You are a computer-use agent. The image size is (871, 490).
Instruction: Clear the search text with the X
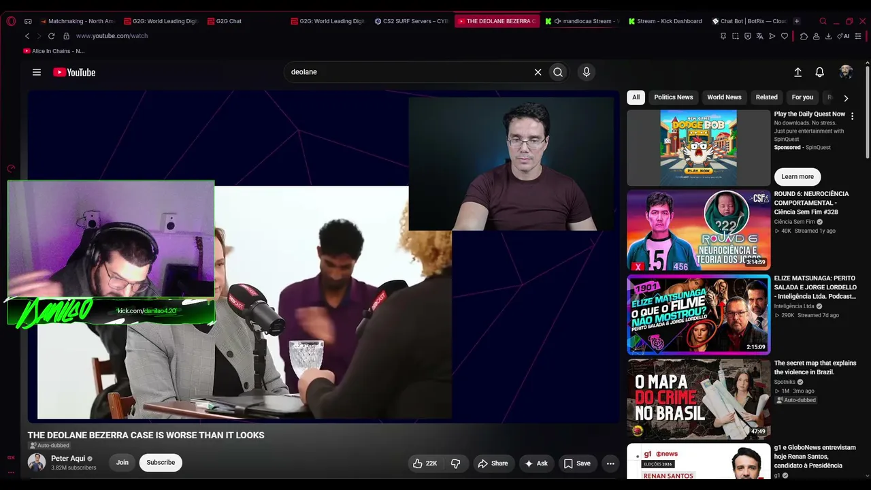click(x=538, y=72)
